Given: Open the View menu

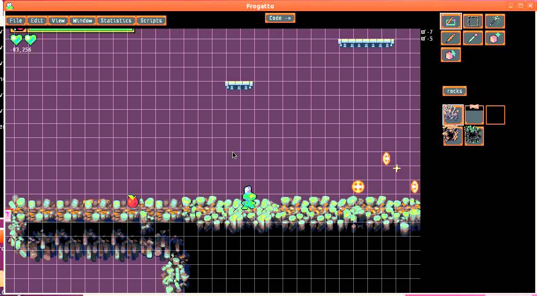Looking at the screenshot, I should click(x=58, y=21).
